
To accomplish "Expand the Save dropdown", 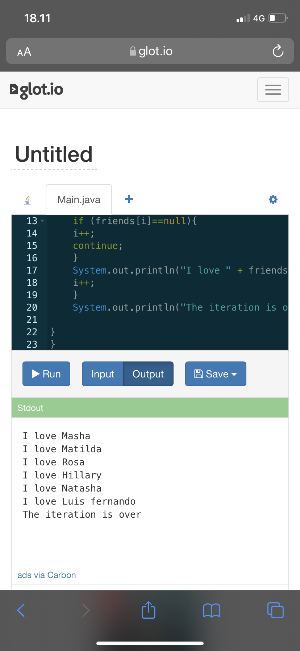I will pos(216,374).
